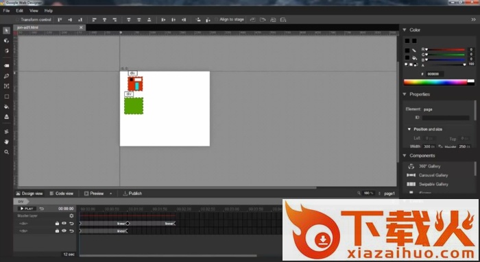Click the Carousel Gallery component icon

point(411,175)
